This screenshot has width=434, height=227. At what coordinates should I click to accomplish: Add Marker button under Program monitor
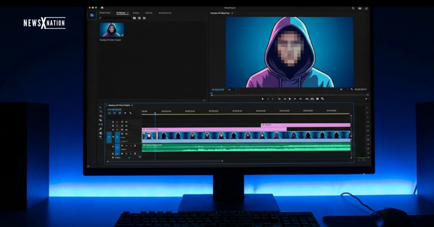coord(262,99)
